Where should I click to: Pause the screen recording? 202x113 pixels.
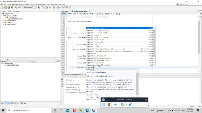click(104, 105)
